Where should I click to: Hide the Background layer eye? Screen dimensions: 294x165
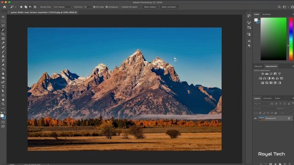[255, 118]
